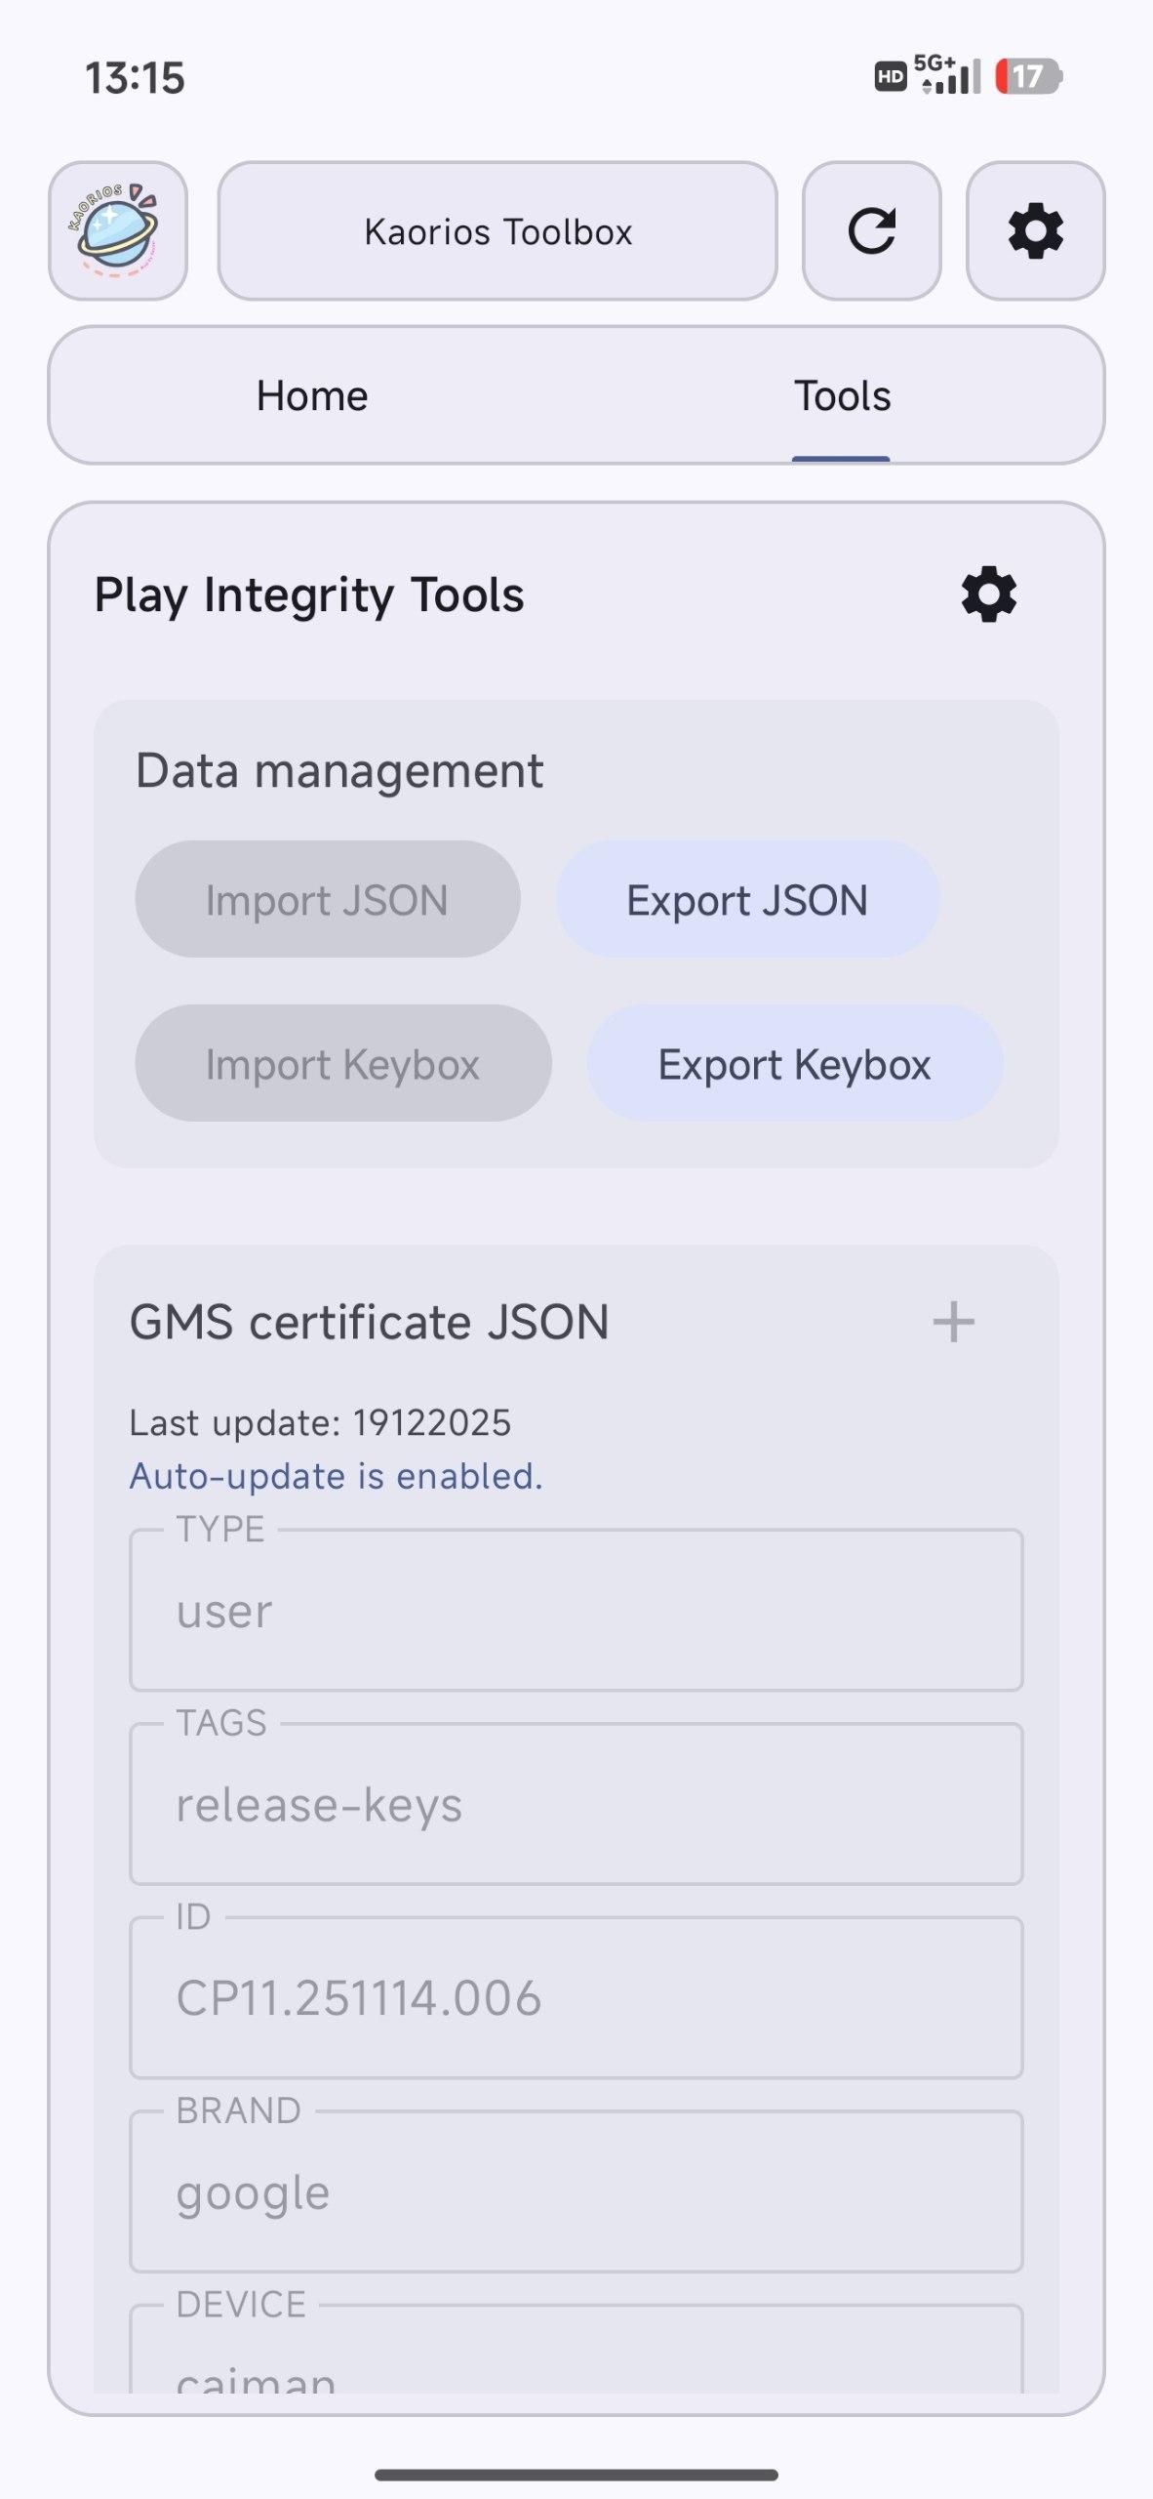Tap the 5G+ signal strength icon
This screenshot has width=1153, height=2499.
[947, 75]
